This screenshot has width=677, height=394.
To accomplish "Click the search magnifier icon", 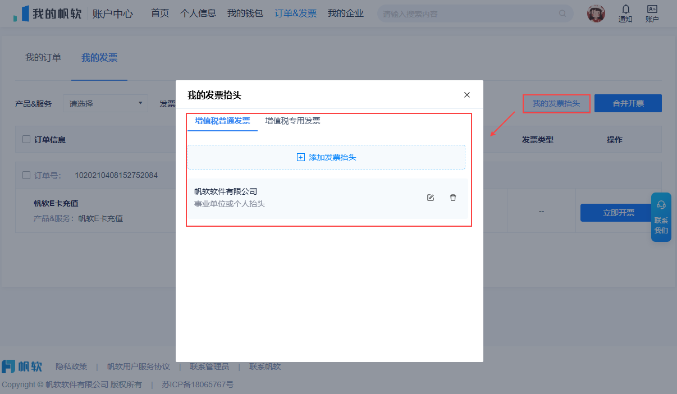I will (562, 13).
